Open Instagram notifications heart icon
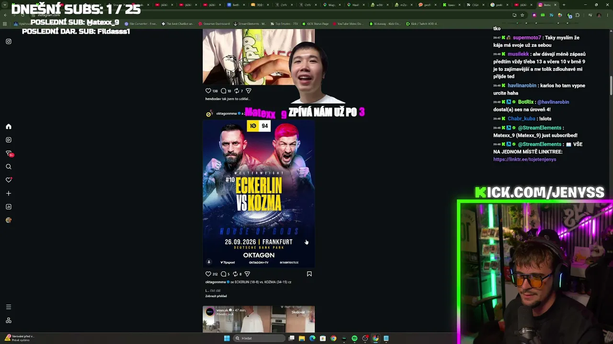The image size is (613, 344). (9, 180)
